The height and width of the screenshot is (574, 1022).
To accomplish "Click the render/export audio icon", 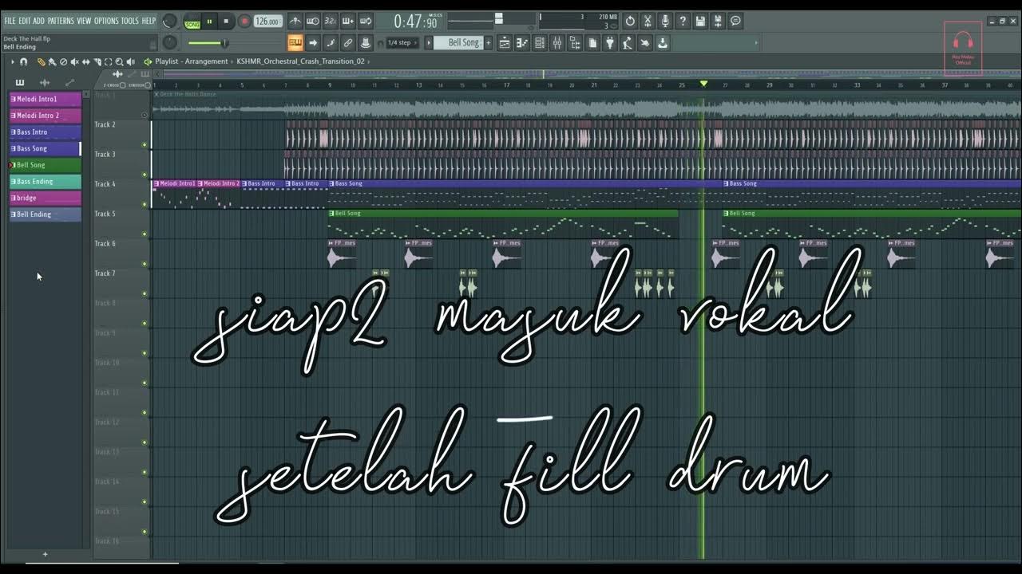I will (718, 22).
